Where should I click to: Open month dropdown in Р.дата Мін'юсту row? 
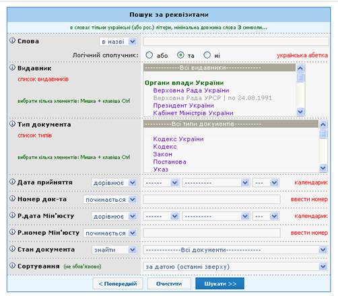(x=216, y=217)
